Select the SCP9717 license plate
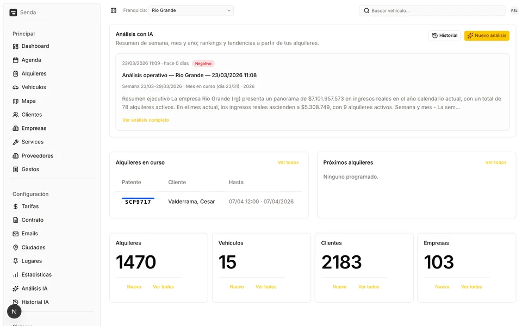The height and width of the screenshot is (326, 522). click(x=138, y=202)
